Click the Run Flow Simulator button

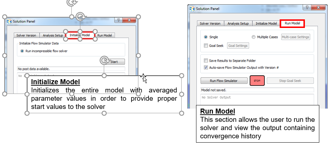[x=224, y=81]
